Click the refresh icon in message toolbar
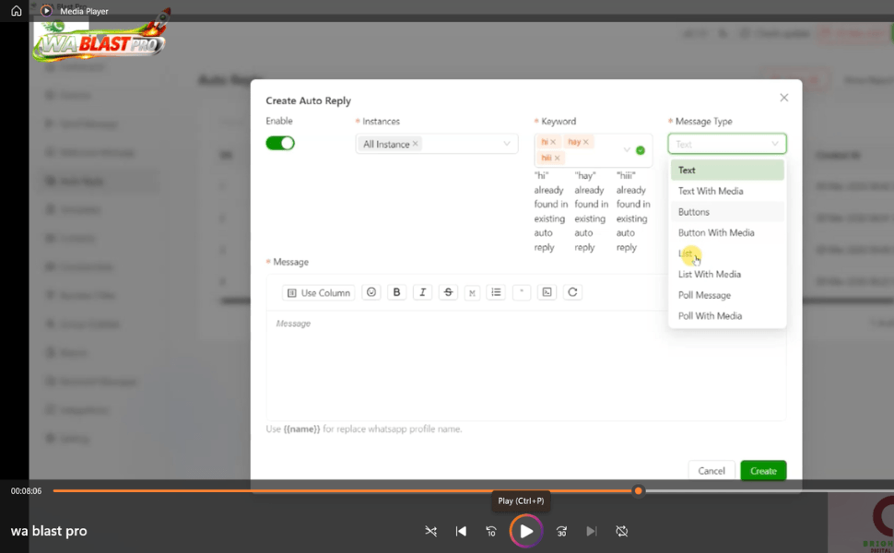Viewport: 894px width, 553px height. (x=572, y=292)
